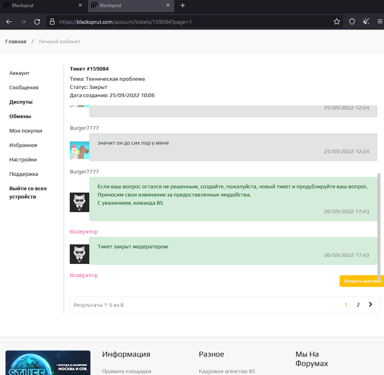Close the active second Blacksprut tab
Image resolution: width=384 pixels, height=375 pixels.
[x=168, y=5]
